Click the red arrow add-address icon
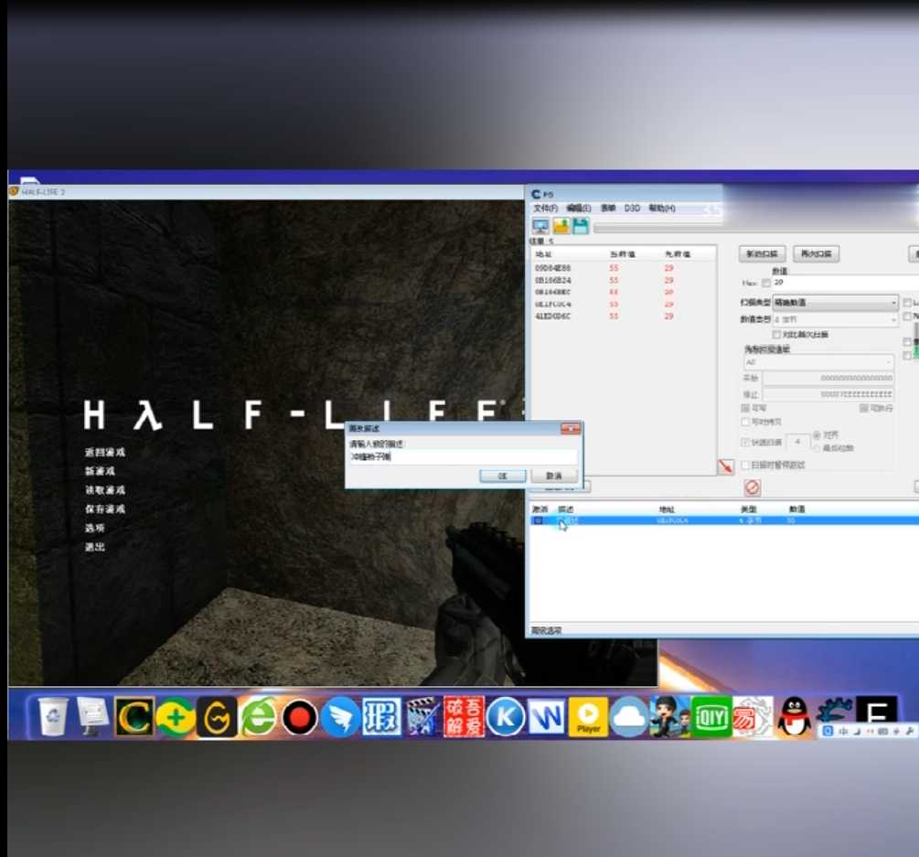The width and height of the screenshot is (919, 857). click(725, 466)
